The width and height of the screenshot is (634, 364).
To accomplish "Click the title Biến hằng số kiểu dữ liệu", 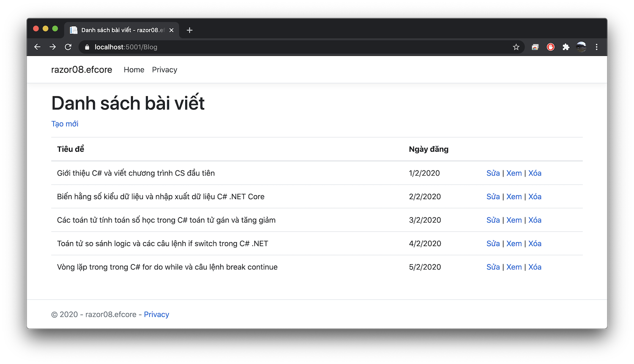I will 161,197.
